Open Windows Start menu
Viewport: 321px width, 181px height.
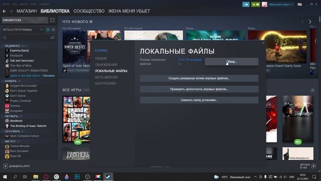point(5,176)
